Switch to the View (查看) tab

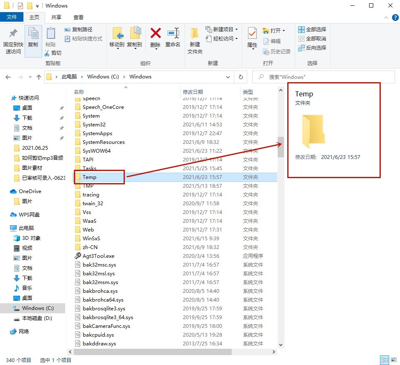click(78, 17)
